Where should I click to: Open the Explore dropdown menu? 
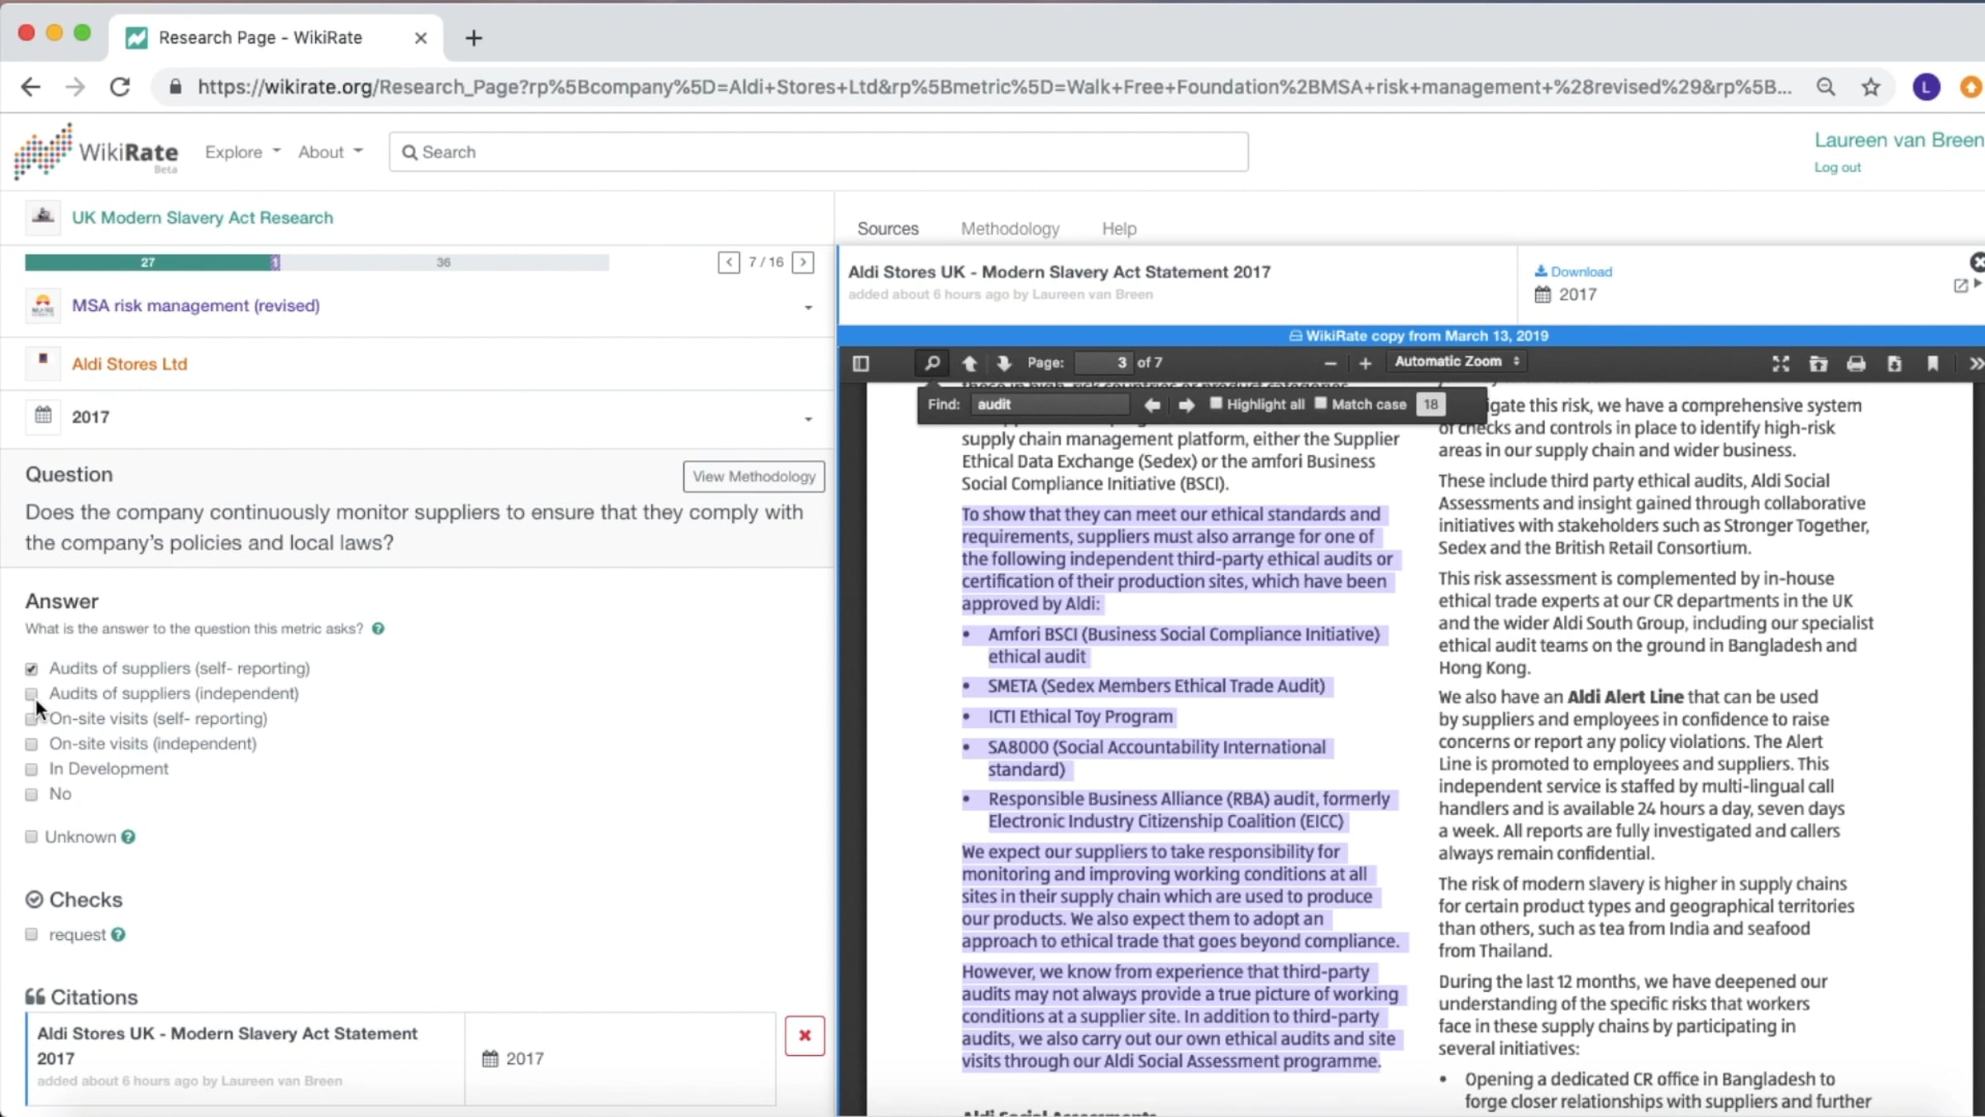[242, 152]
